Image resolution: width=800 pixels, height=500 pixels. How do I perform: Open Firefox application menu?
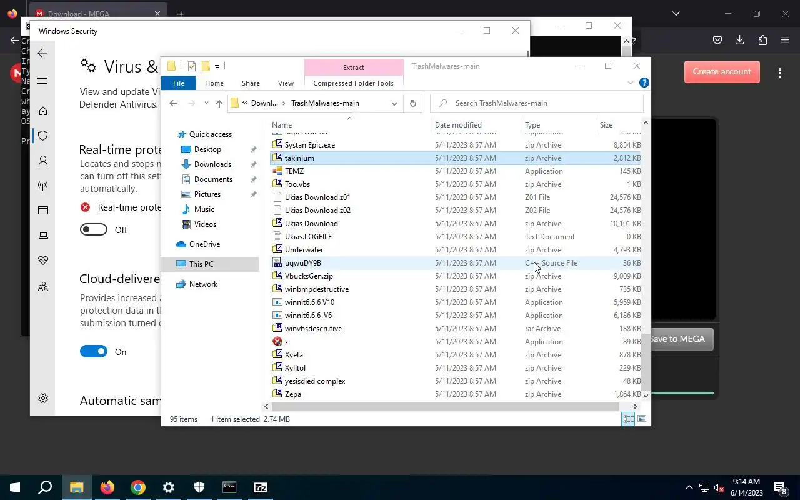coord(785,40)
